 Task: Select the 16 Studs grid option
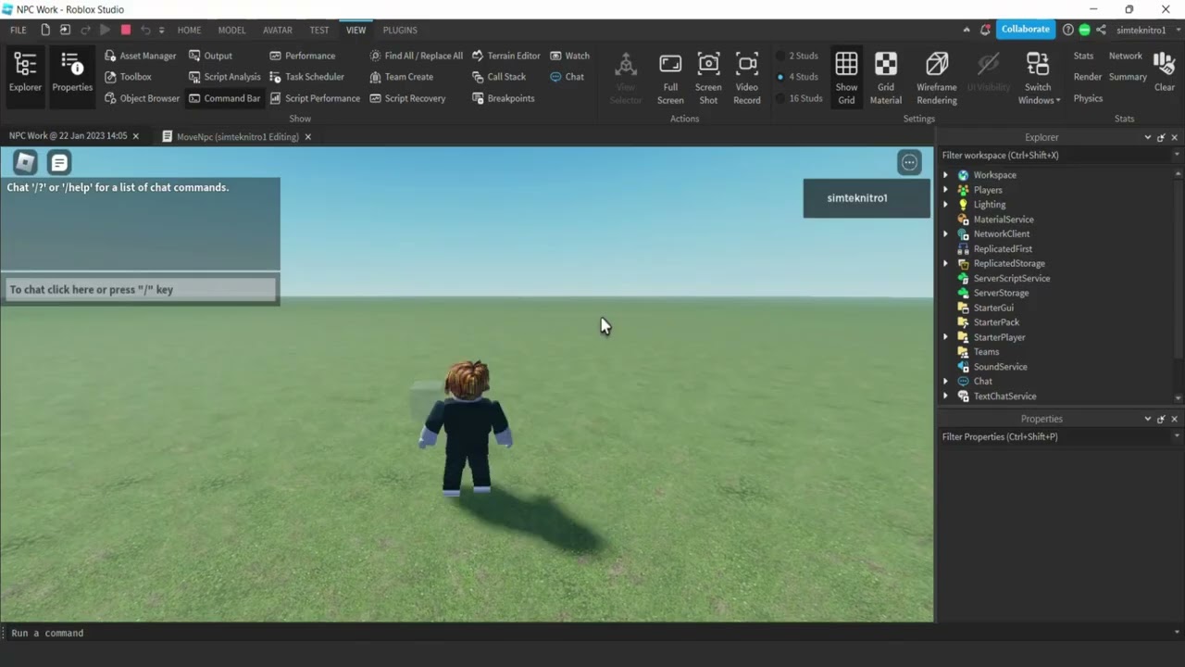click(800, 98)
